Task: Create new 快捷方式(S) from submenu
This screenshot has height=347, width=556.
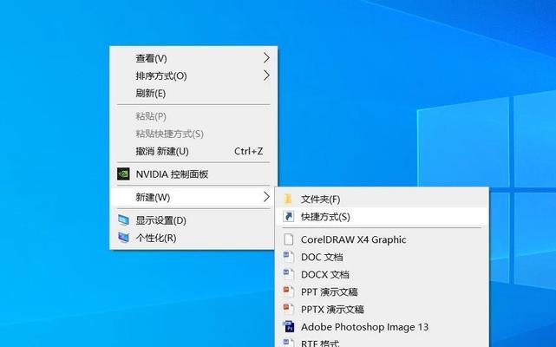Action: tap(382, 216)
